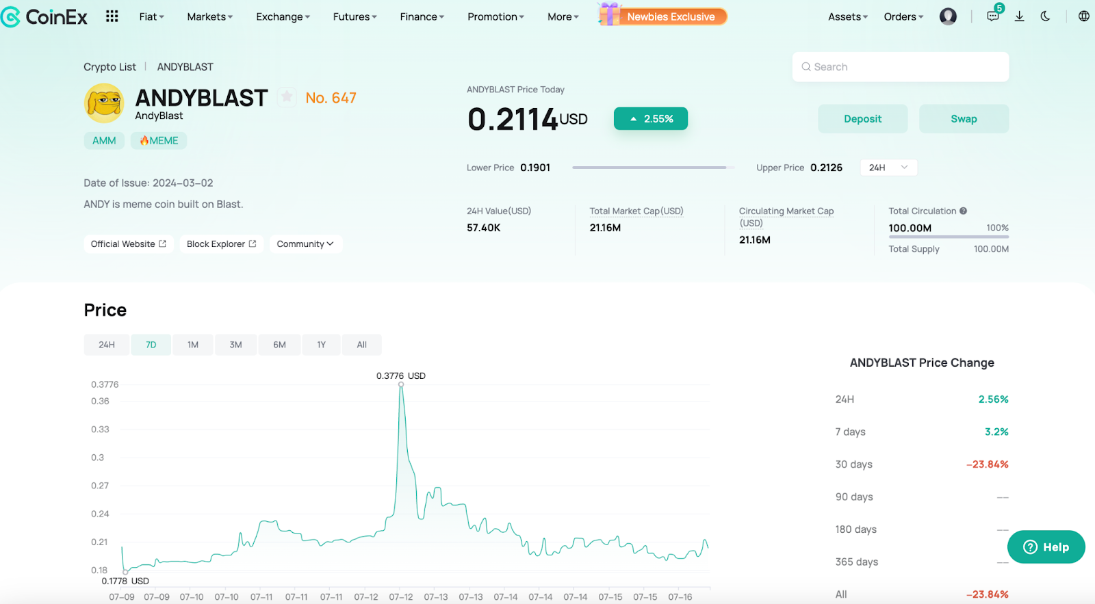Click the total circulation progress bar
1095x604 pixels.
pyautogui.click(x=949, y=237)
